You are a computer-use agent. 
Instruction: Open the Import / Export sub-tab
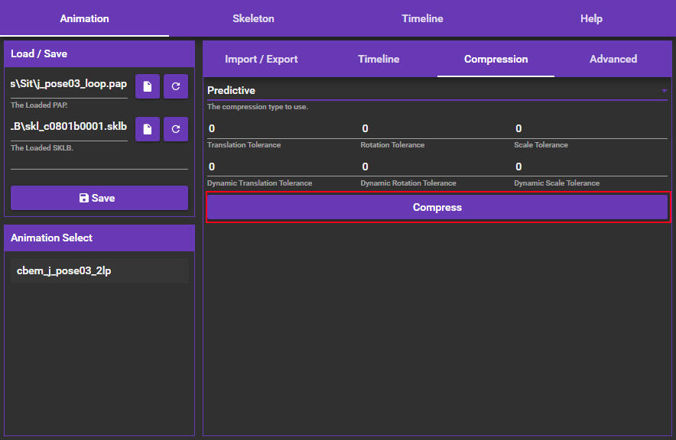point(261,59)
